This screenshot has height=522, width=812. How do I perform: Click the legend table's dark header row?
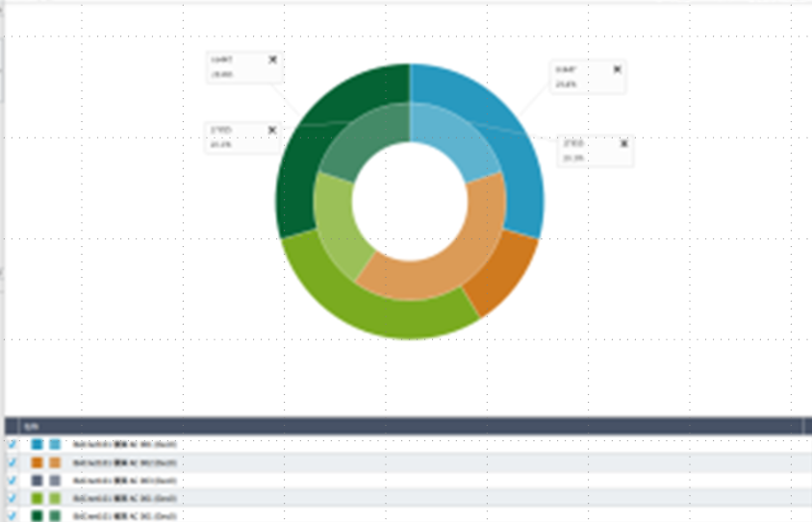[404, 425]
